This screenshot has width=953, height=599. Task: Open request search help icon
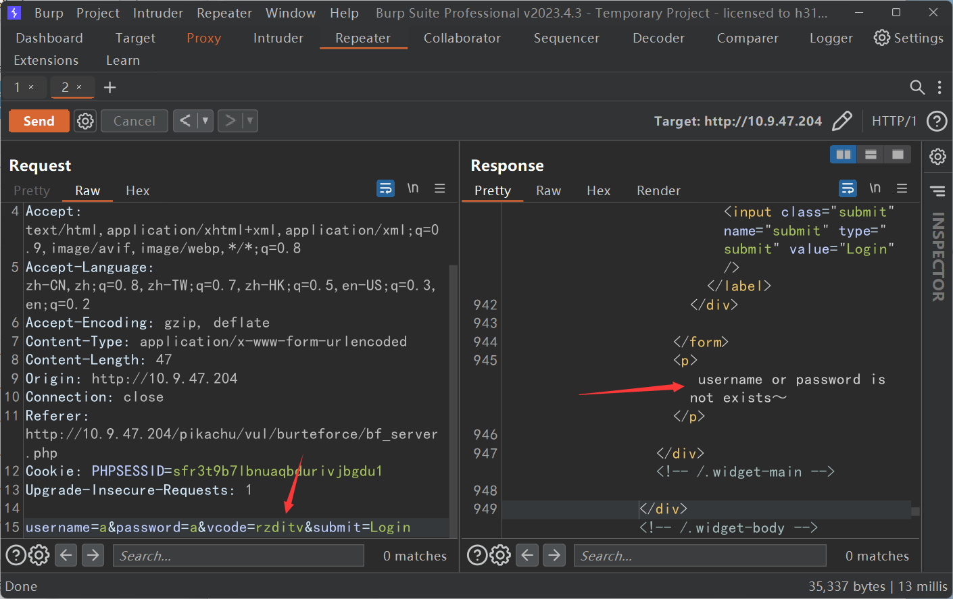point(16,555)
